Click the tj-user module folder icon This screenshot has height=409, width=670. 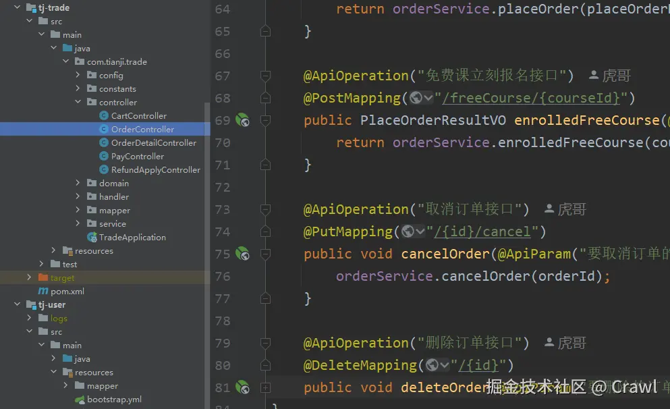[31, 304]
